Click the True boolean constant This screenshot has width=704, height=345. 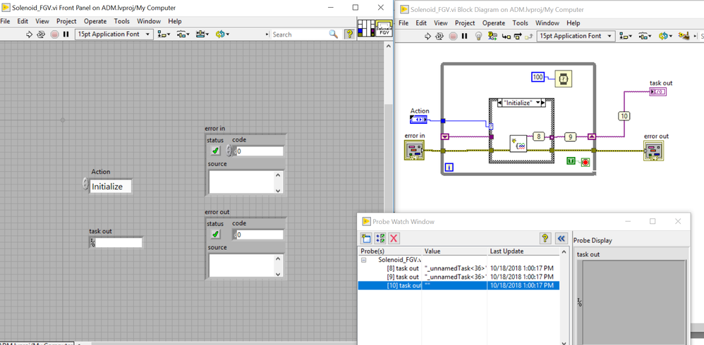click(x=571, y=161)
